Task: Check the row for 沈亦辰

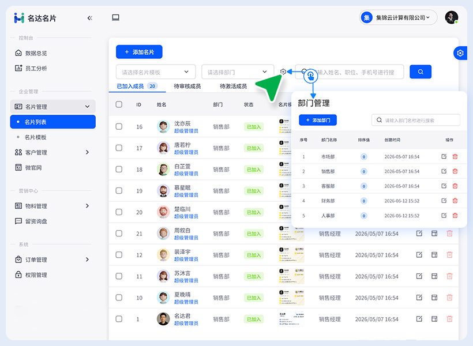Action: [x=119, y=126]
